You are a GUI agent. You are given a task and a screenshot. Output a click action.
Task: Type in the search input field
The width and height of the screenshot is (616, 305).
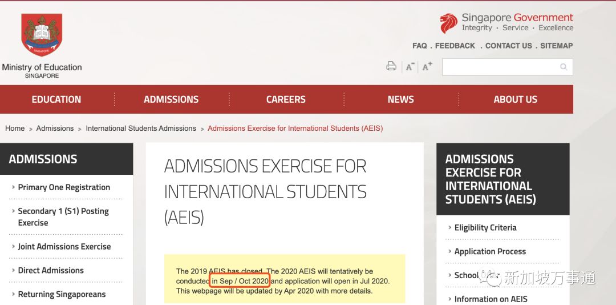[499, 67]
